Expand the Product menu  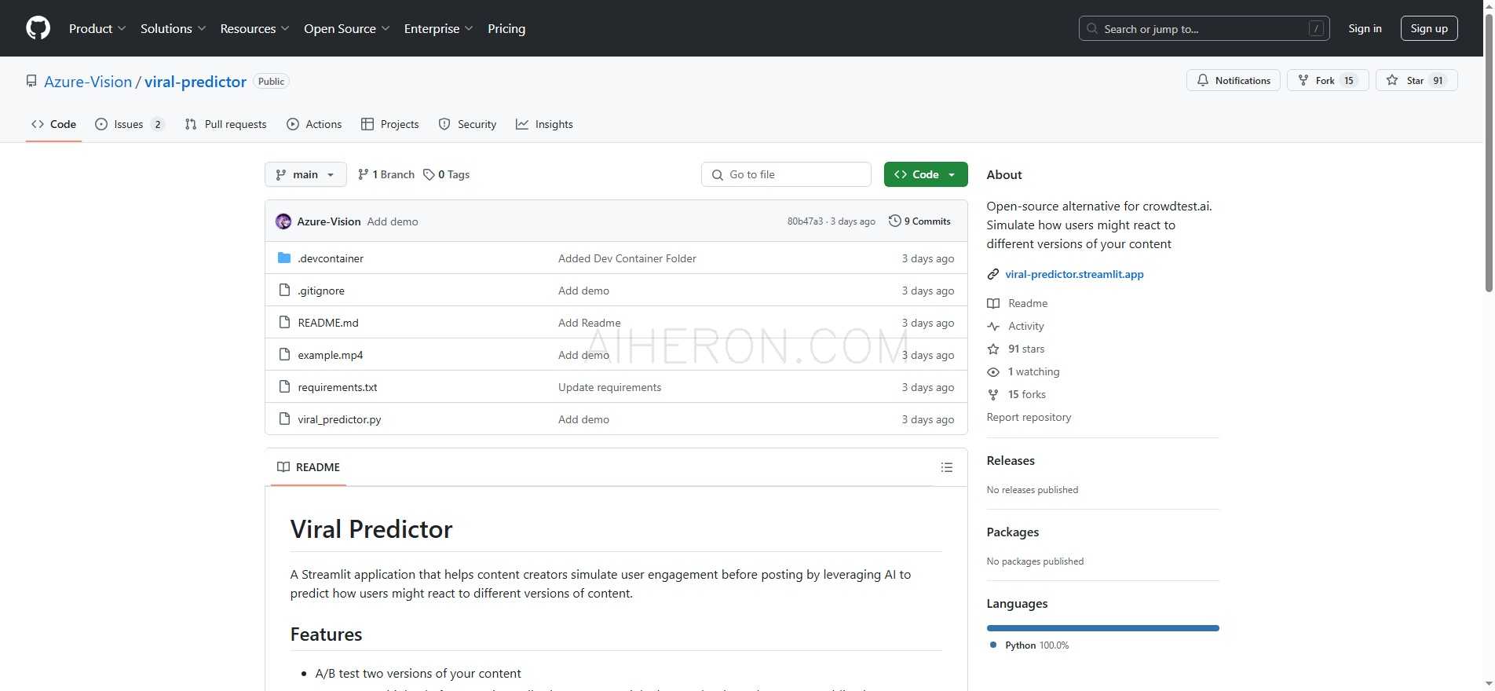pos(97,28)
